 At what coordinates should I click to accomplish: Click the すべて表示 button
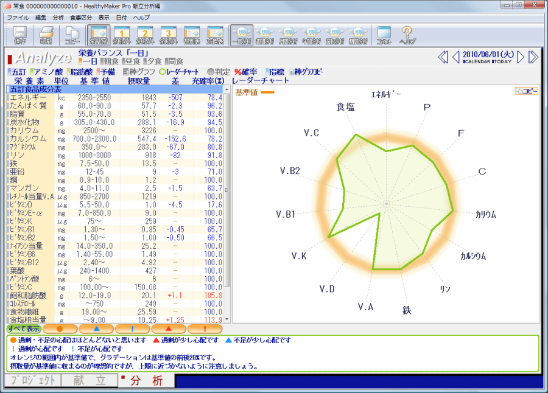[x=24, y=329]
